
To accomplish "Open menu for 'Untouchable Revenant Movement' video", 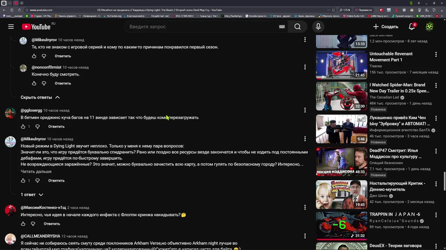I will [436, 55].
